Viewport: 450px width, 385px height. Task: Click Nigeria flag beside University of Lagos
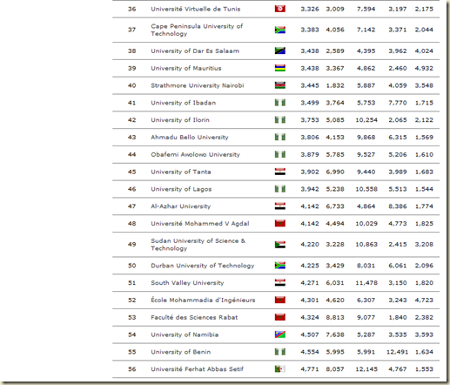tap(280, 189)
